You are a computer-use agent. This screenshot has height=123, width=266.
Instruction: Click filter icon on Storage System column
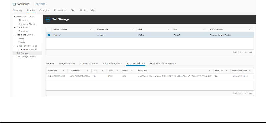click(x=250, y=30)
